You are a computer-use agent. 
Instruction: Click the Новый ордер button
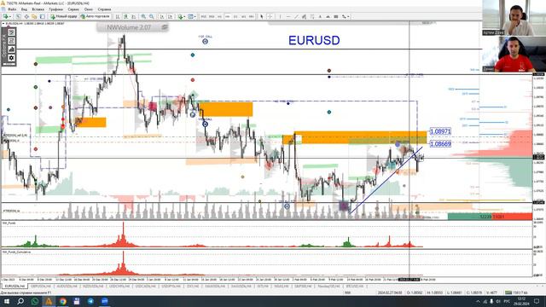(64, 16)
